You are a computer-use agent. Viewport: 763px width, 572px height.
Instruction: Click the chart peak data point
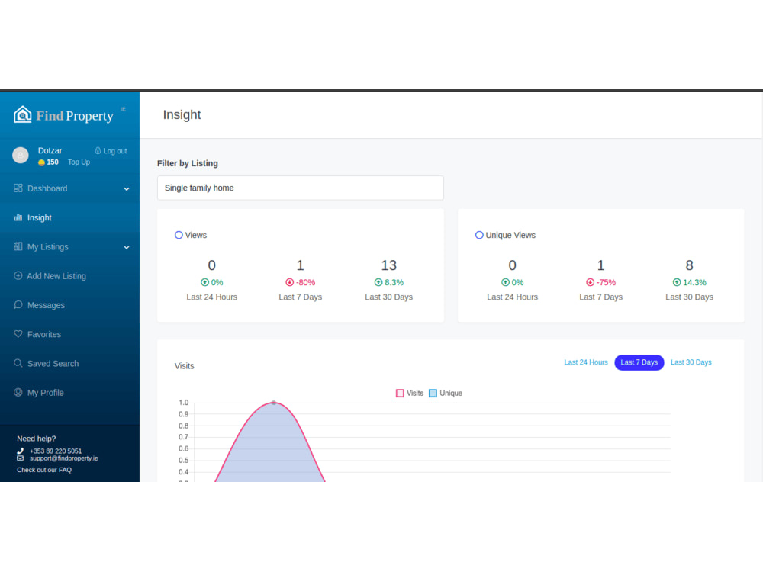click(274, 403)
